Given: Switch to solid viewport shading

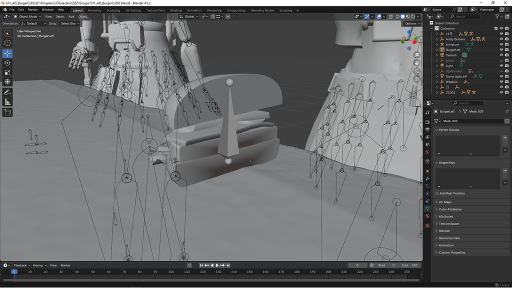Looking at the screenshot, I should tap(402, 16).
